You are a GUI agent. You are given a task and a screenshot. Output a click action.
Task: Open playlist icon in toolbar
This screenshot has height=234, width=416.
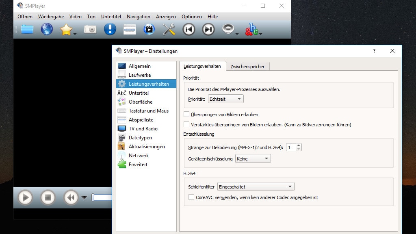[130, 29]
